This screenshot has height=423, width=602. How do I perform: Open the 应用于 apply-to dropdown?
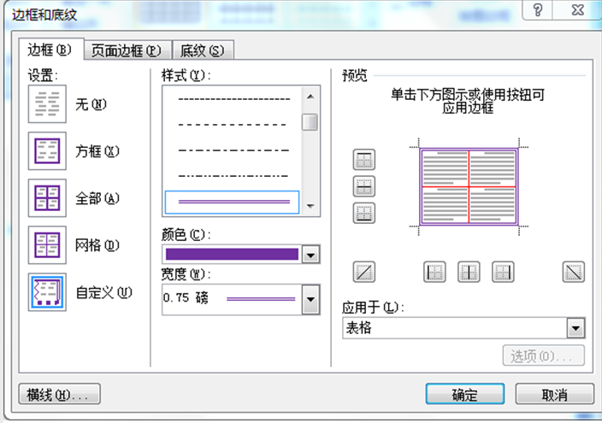(x=576, y=328)
